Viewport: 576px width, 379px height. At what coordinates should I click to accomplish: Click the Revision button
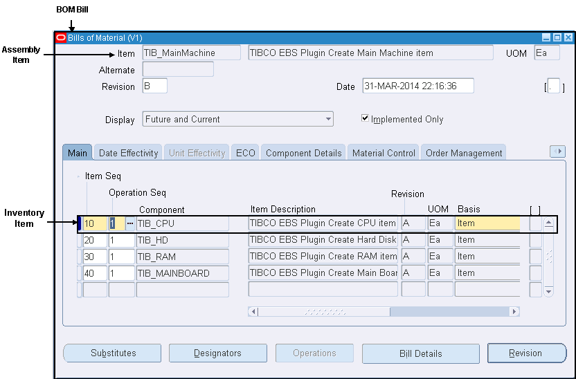(x=527, y=353)
